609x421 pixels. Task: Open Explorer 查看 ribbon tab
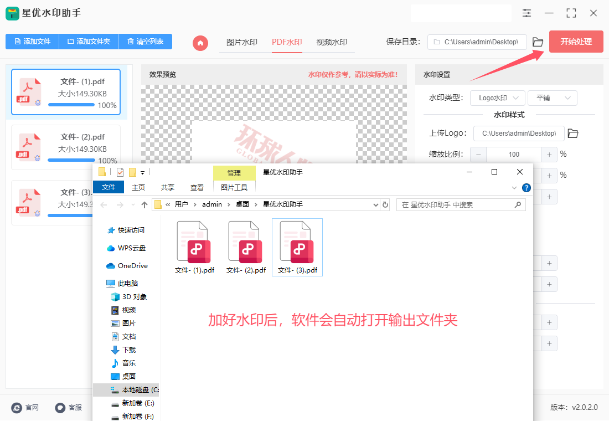click(197, 187)
